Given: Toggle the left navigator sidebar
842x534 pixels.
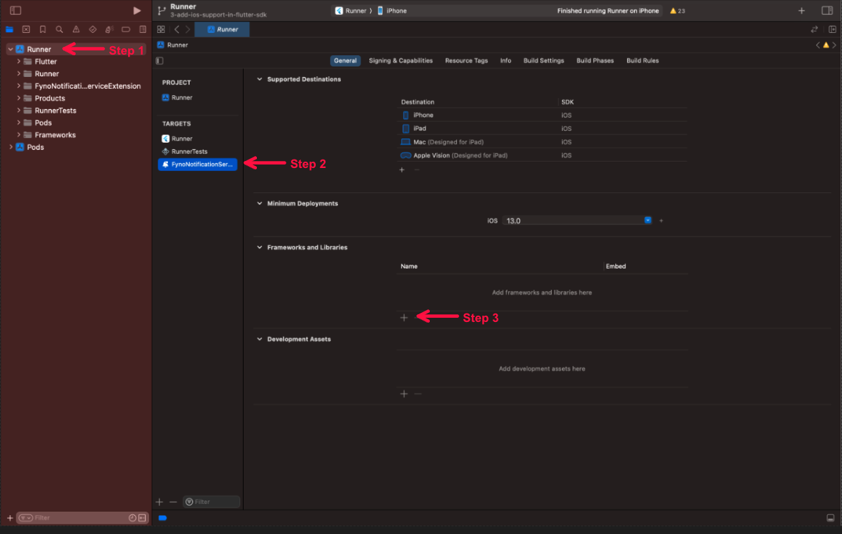Looking at the screenshot, I should 15,10.
